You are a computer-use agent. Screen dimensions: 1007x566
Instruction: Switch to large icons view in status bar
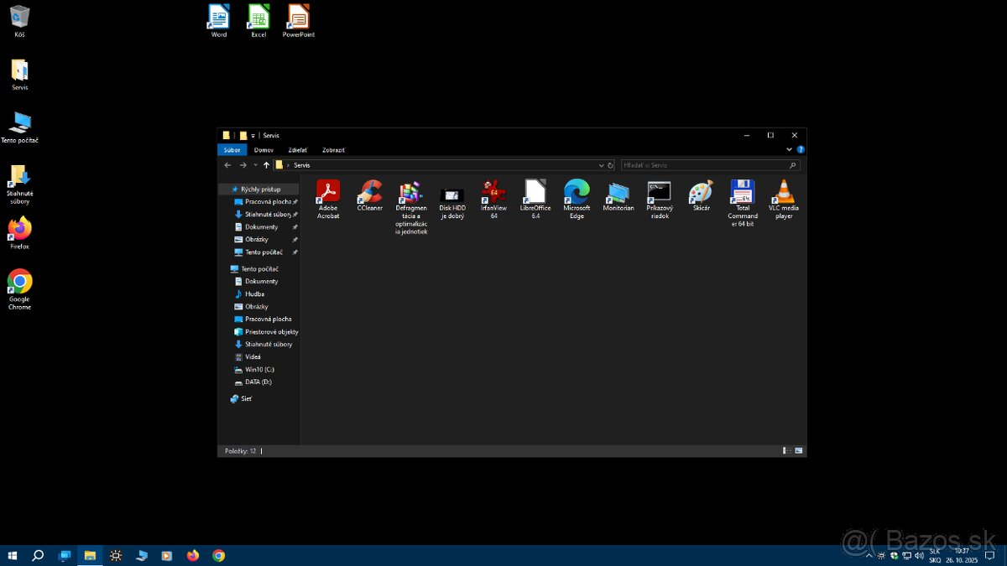click(x=798, y=450)
